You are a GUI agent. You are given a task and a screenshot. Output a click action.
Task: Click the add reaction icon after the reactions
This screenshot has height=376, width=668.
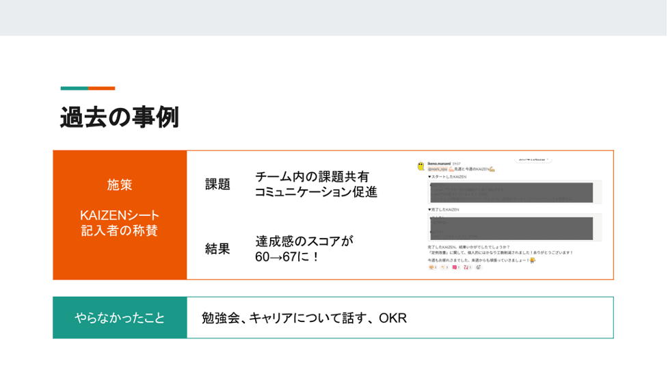[478, 267]
